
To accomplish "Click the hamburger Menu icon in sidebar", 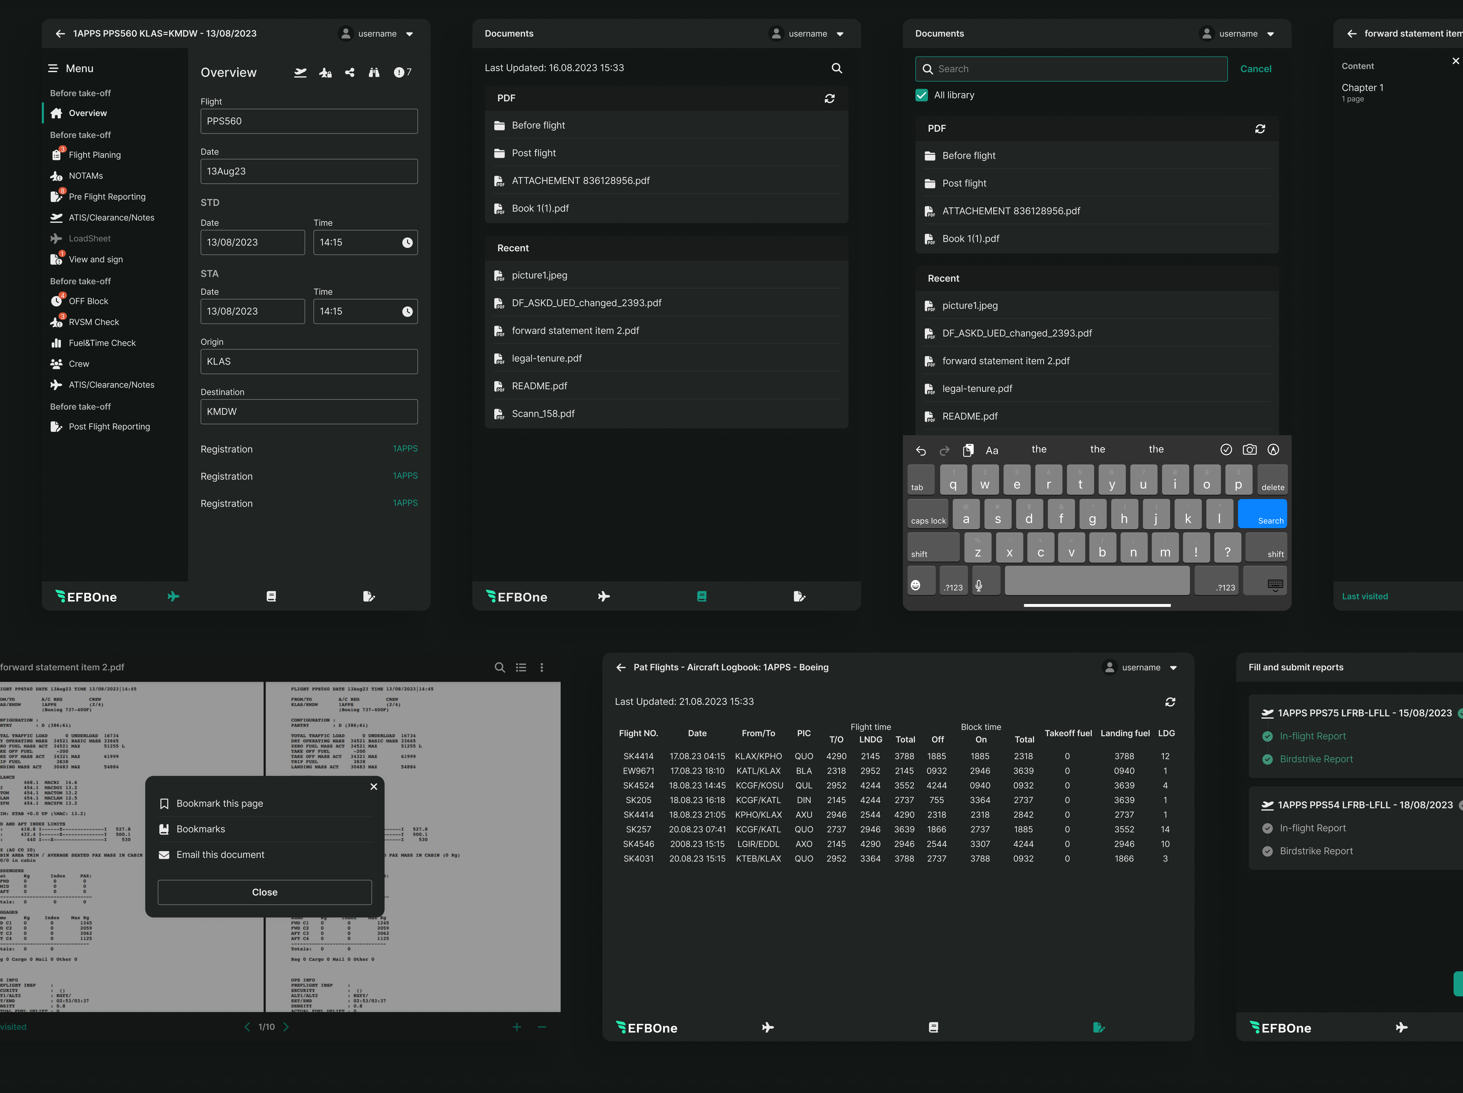I will (53, 69).
